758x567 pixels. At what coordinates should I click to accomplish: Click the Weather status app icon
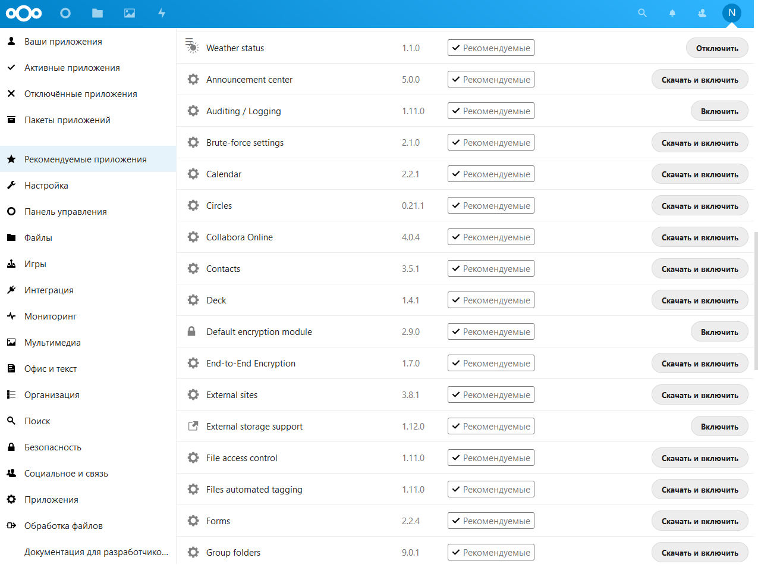click(x=193, y=46)
